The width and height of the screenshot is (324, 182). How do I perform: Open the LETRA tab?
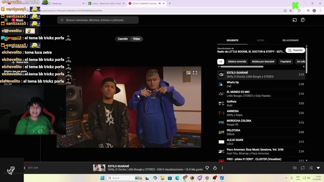(x=260, y=40)
